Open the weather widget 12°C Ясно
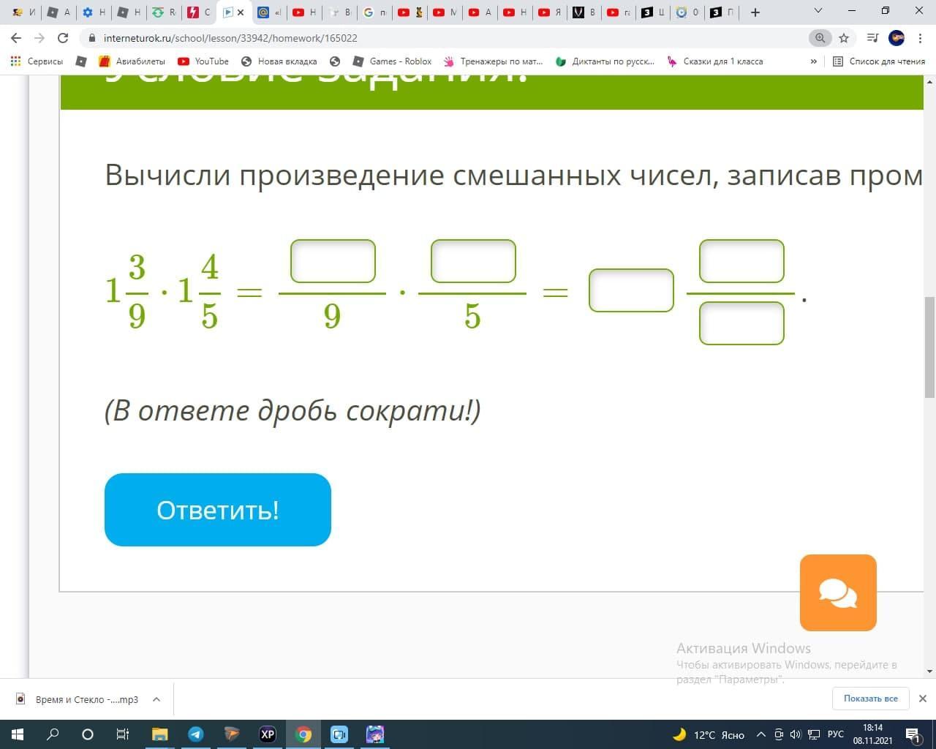Image resolution: width=936 pixels, height=749 pixels. pyautogui.click(x=709, y=734)
